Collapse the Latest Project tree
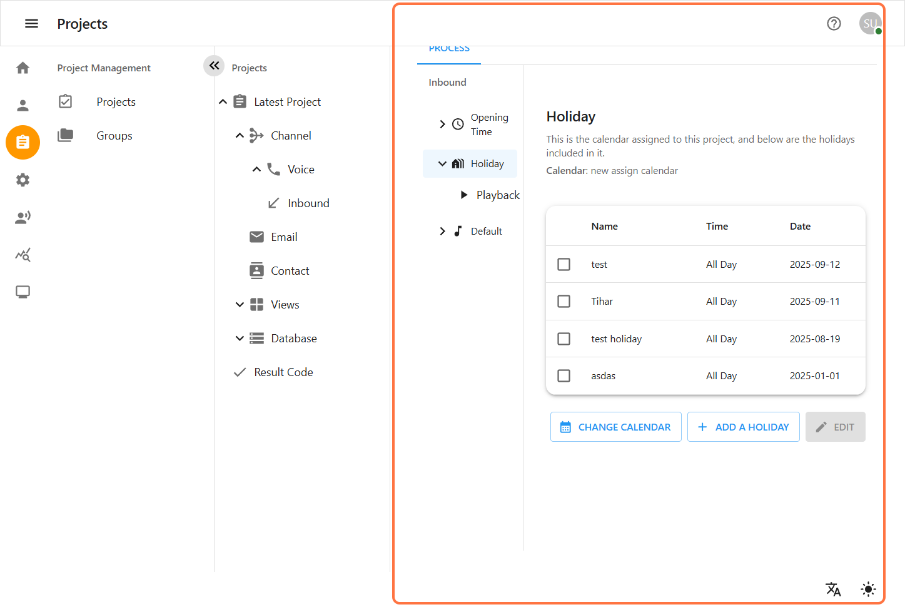This screenshot has height=607, width=905. (x=223, y=102)
